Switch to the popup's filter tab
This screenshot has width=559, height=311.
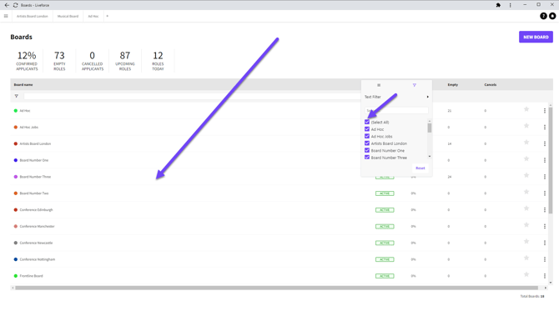415,85
